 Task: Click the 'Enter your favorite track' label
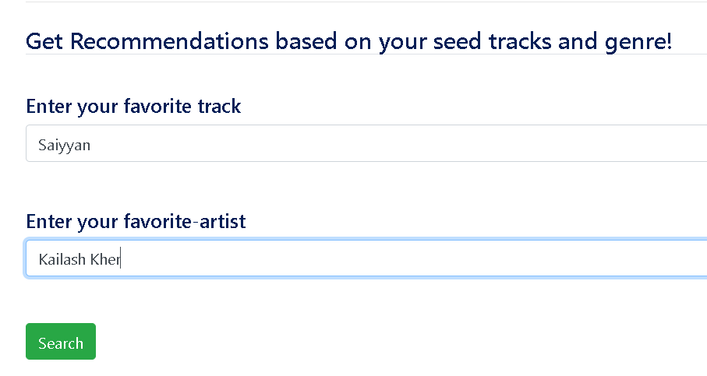point(133,107)
